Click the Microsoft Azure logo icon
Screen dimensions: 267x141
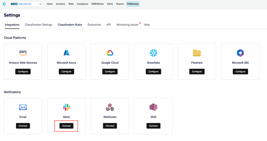67,53
